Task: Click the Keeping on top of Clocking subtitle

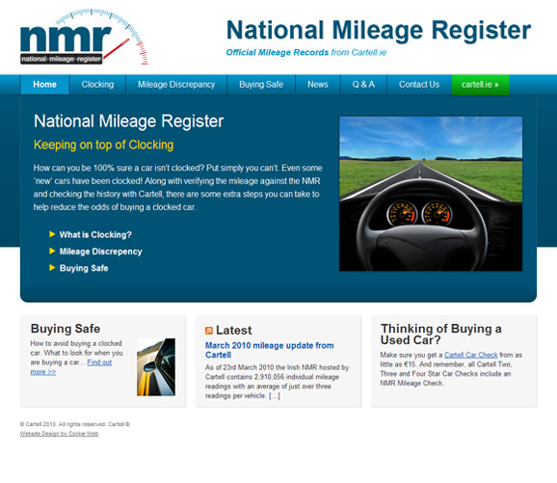Action: click(104, 145)
